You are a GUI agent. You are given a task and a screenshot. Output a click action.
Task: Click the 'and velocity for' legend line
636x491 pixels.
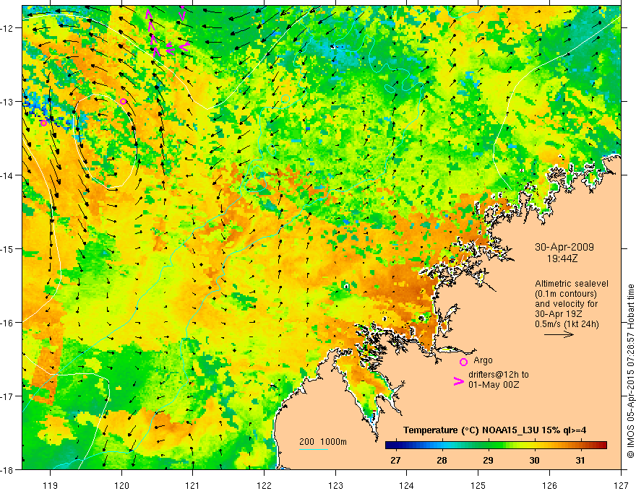(x=566, y=304)
